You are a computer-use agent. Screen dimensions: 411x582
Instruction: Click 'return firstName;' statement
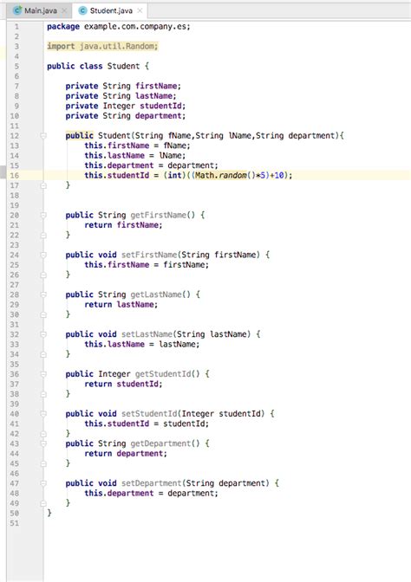pyautogui.click(x=123, y=225)
